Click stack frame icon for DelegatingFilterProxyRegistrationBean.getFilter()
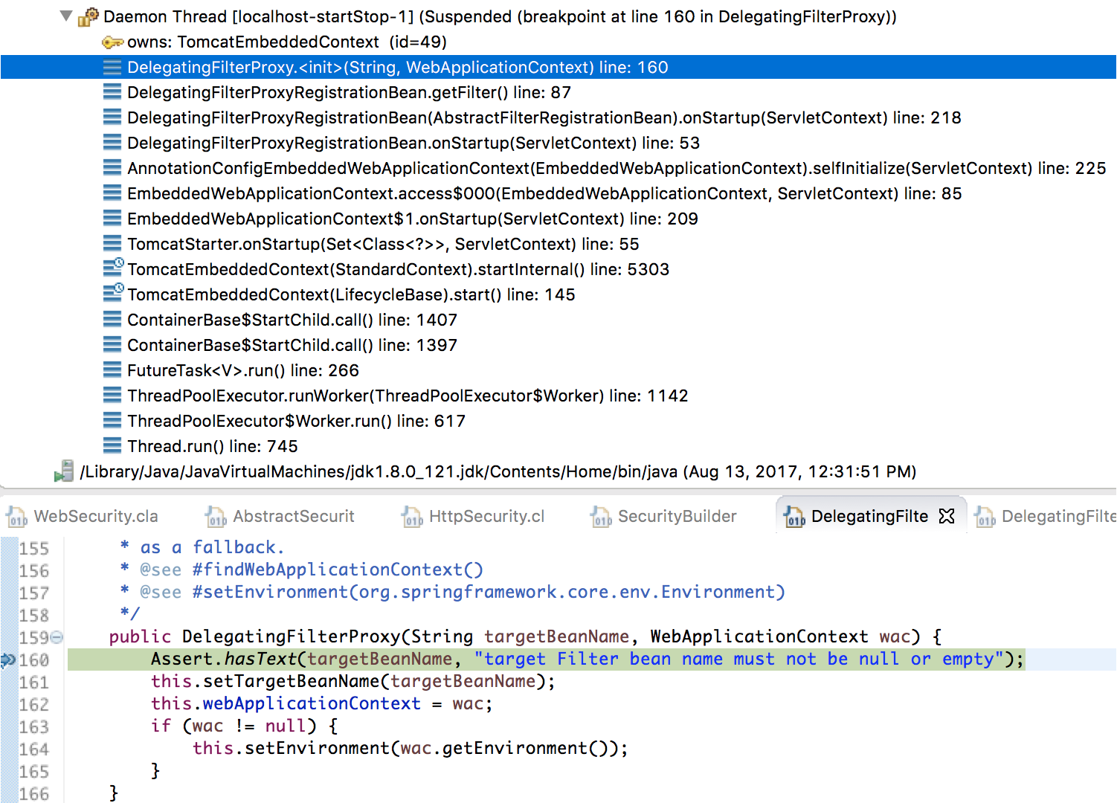 [x=112, y=92]
